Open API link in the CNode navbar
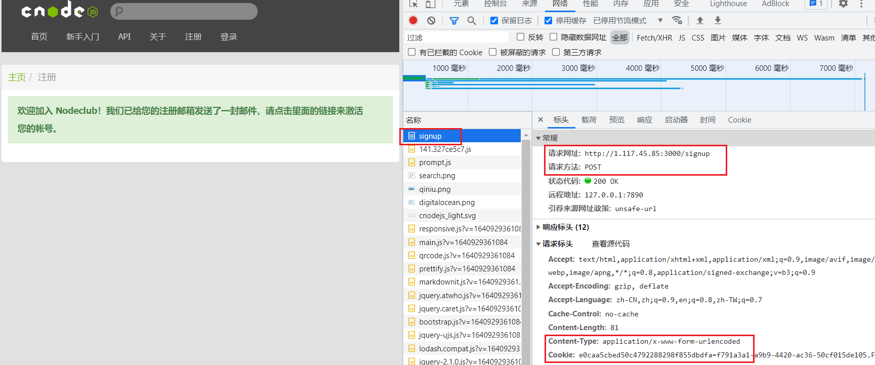 (x=124, y=37)
